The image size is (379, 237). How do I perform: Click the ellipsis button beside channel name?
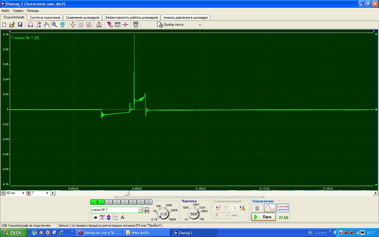point(140,210)
